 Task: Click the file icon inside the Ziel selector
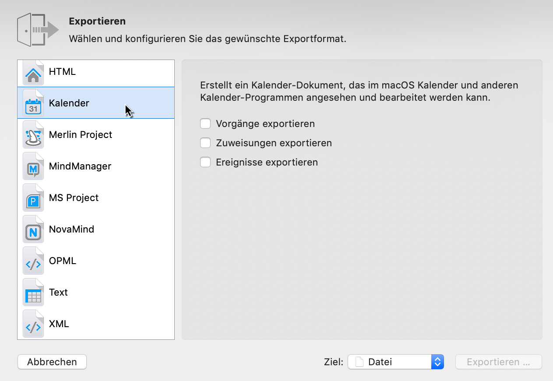click(358, 362)
